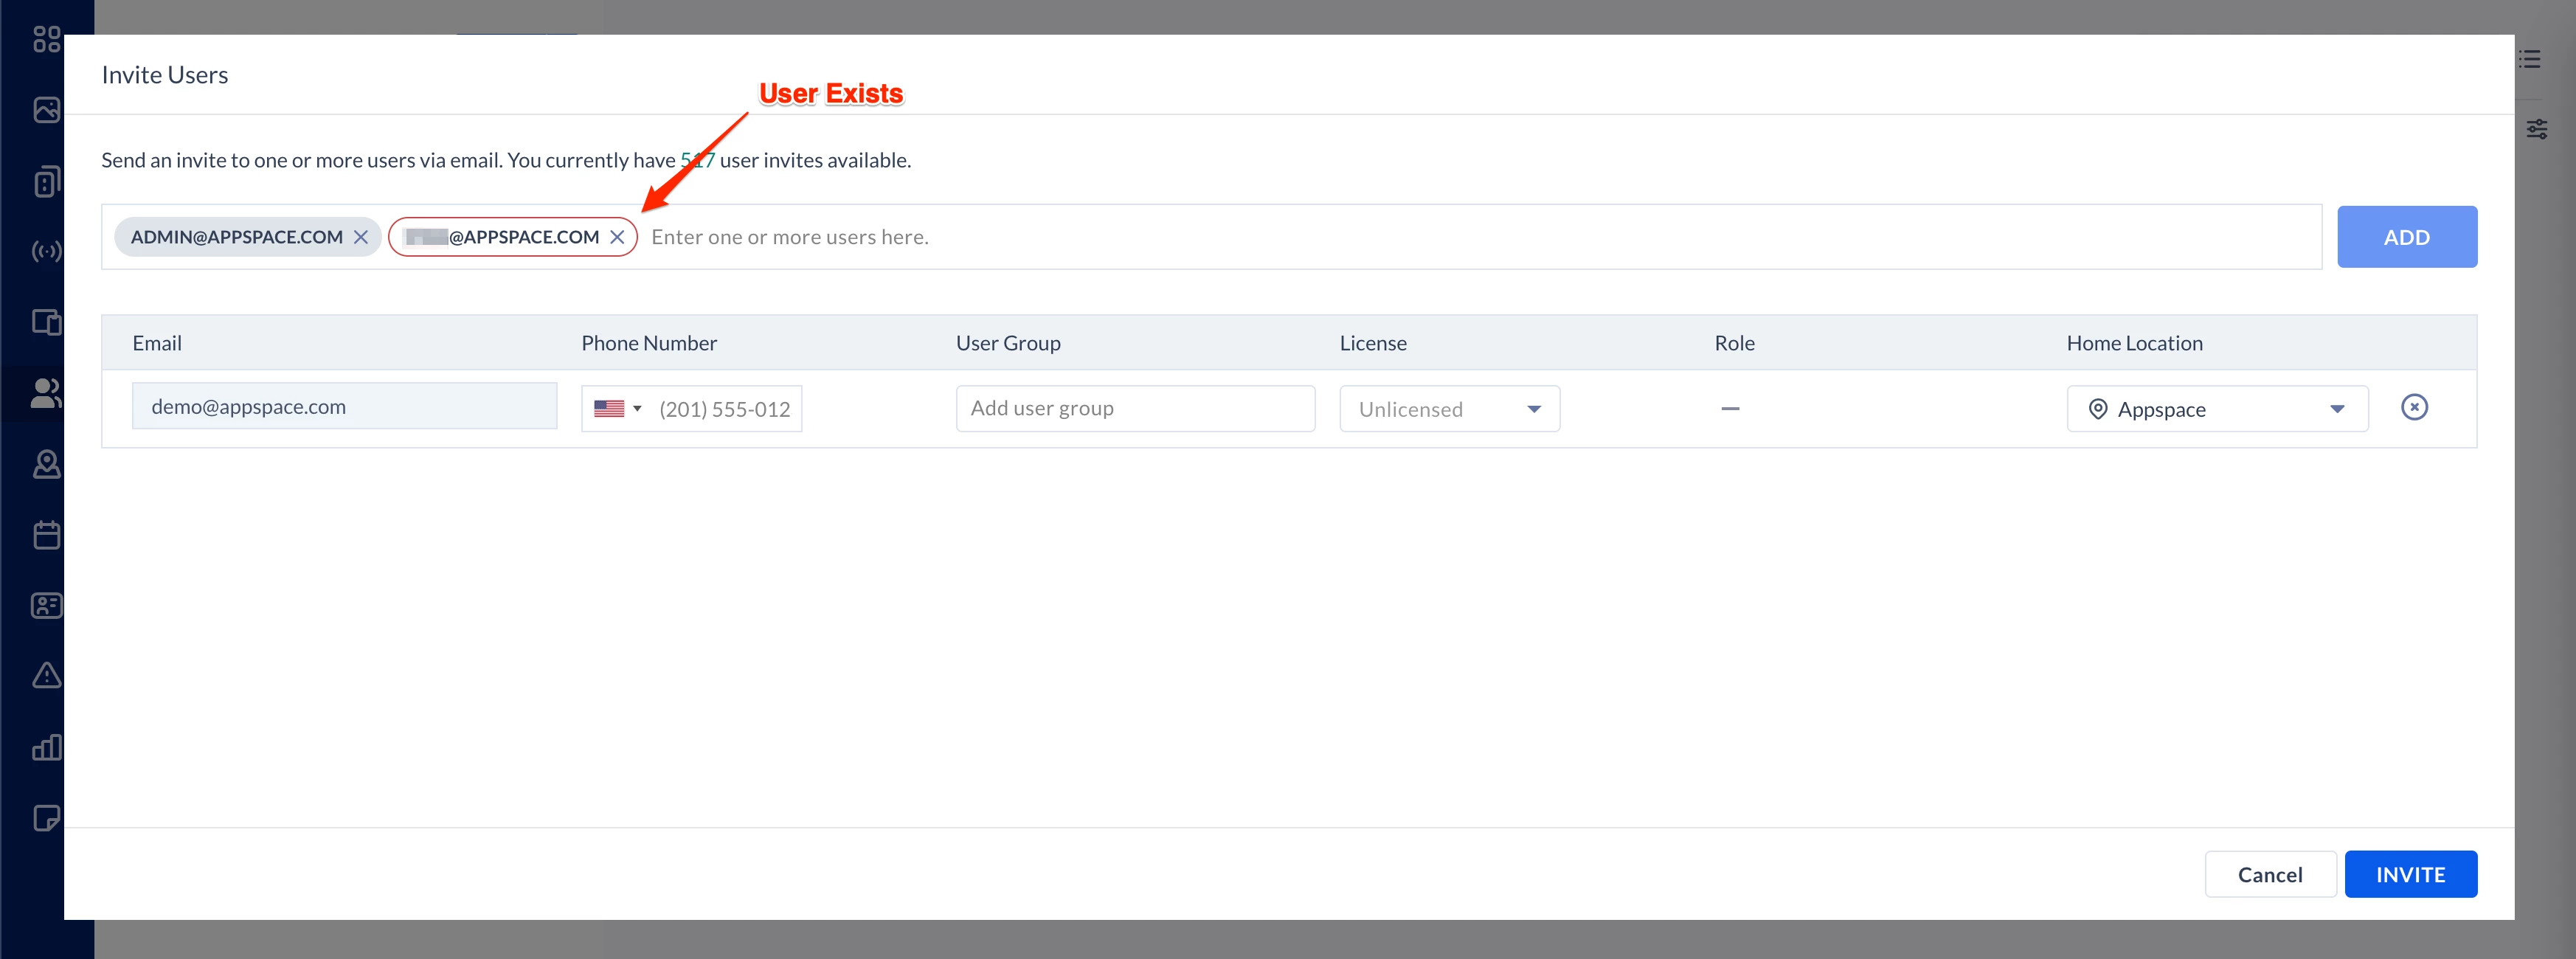The height and width of the screenshot is (959, 2576).
Task: Open the dashboard grid icon in sidebar
Action: [46, 39]
